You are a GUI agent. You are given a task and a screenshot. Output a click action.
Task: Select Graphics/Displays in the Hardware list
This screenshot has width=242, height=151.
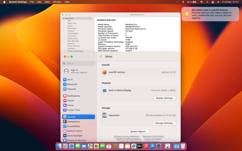[75, 51]
